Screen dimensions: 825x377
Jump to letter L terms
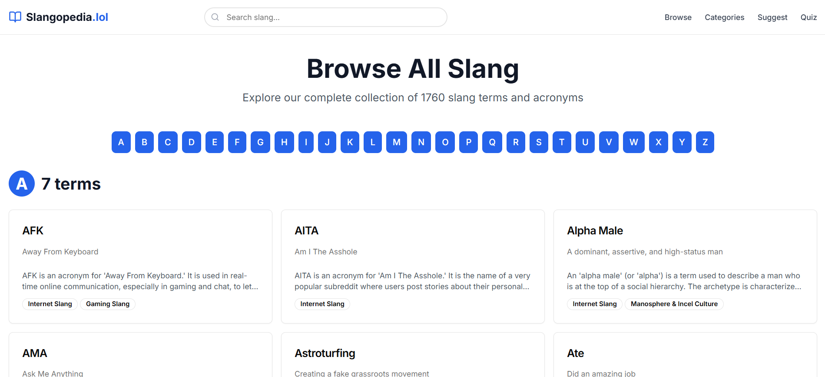point(373,142)
